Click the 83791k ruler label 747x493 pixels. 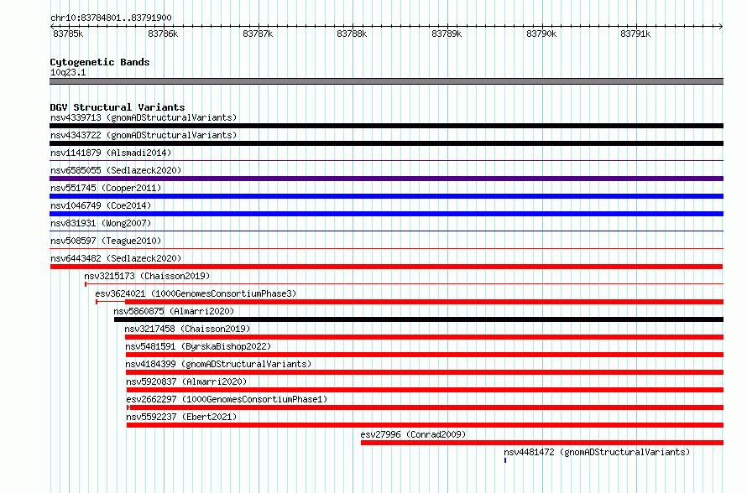(x=635, y=34)
